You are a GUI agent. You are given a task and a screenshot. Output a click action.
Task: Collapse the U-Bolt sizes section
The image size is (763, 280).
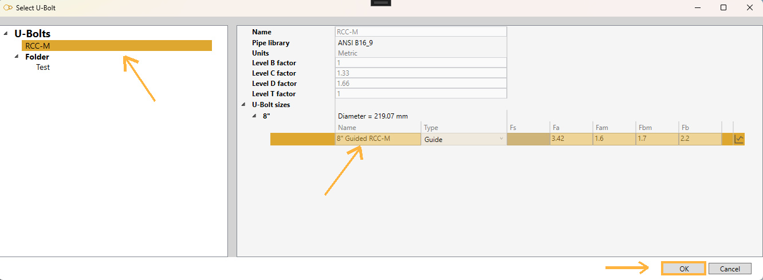pos(244,105)
